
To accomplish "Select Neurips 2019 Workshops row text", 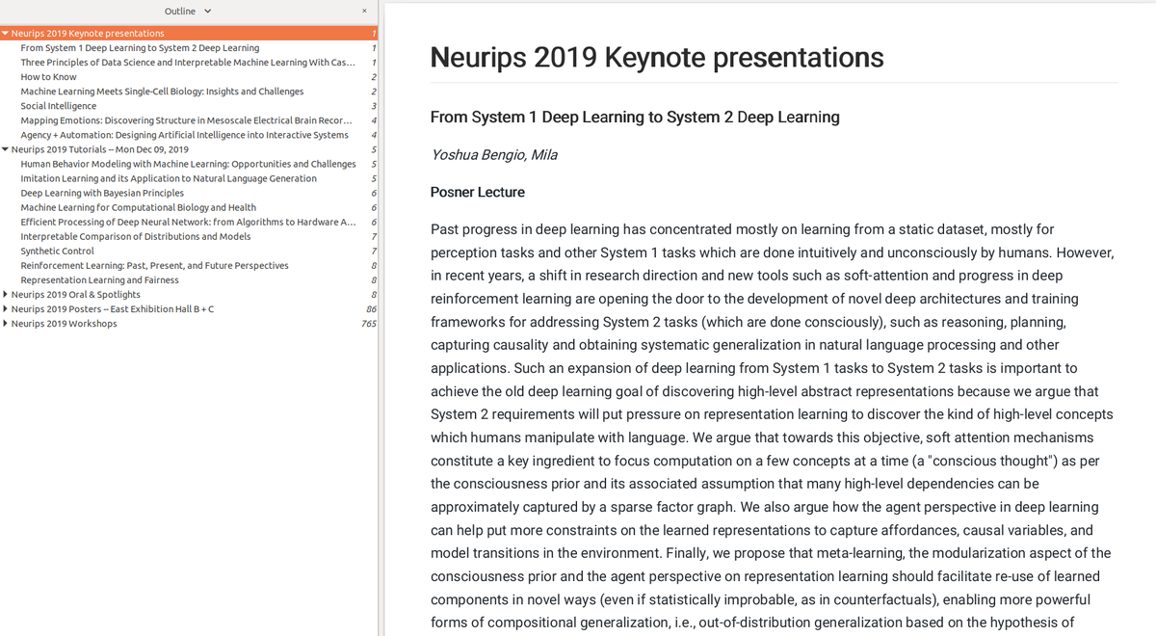I will pos(65,323).
